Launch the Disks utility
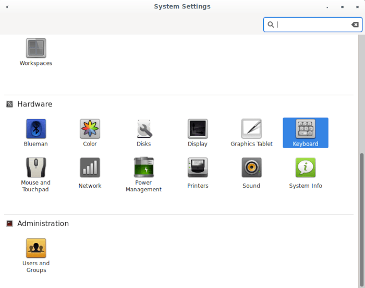This screenshot has height=288, width=365. tap(143, 133)
